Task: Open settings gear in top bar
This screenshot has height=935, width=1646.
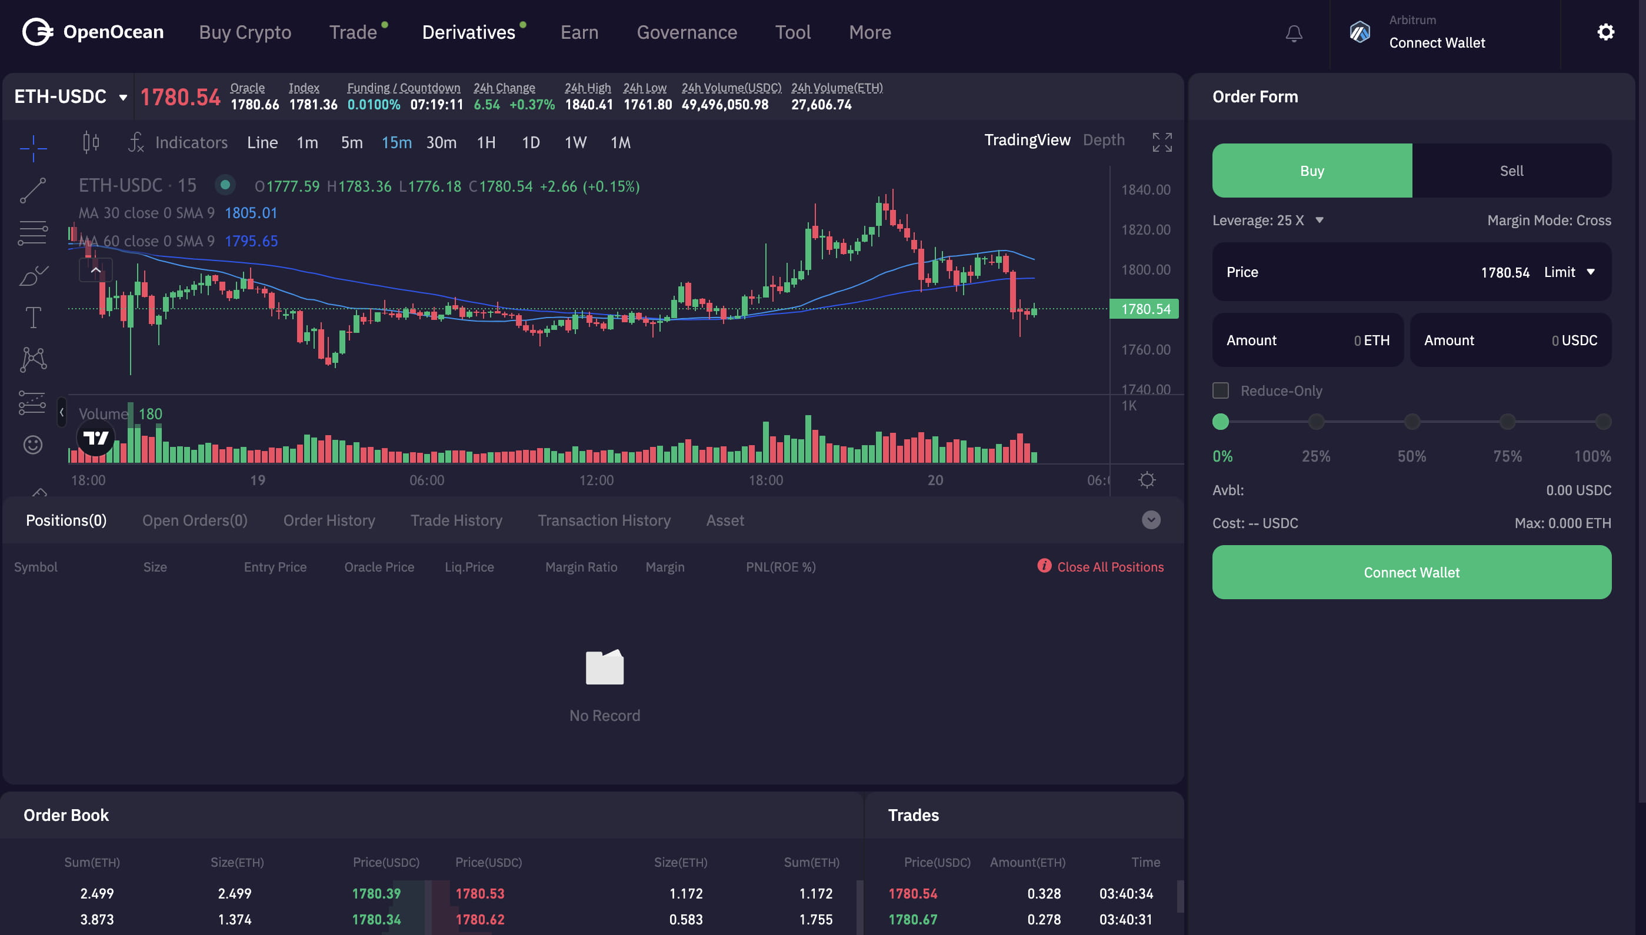Action: [x=1605, y=32]
